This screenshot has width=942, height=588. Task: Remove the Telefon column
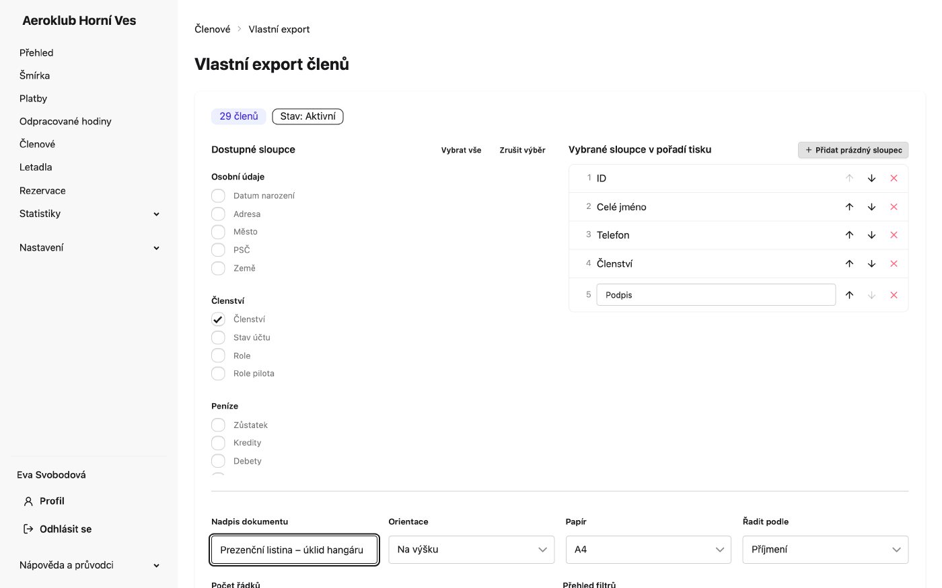894,235
